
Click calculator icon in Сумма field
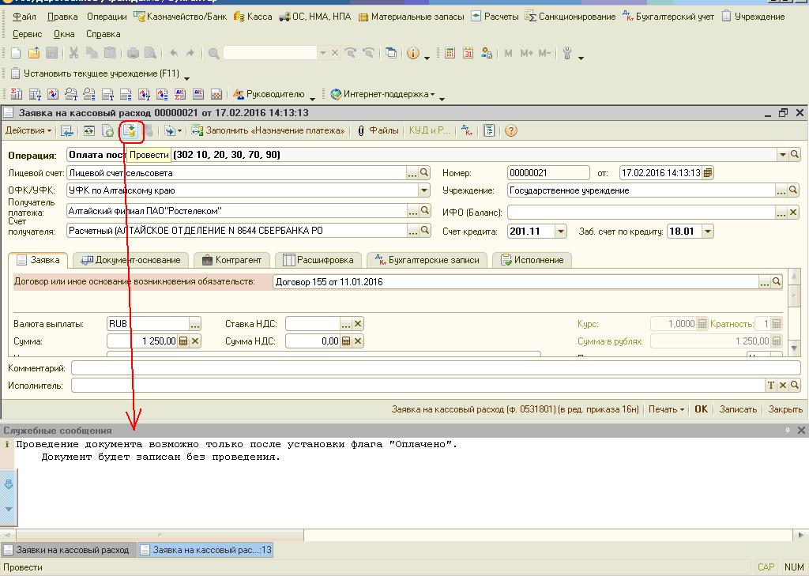coord(183,341)
